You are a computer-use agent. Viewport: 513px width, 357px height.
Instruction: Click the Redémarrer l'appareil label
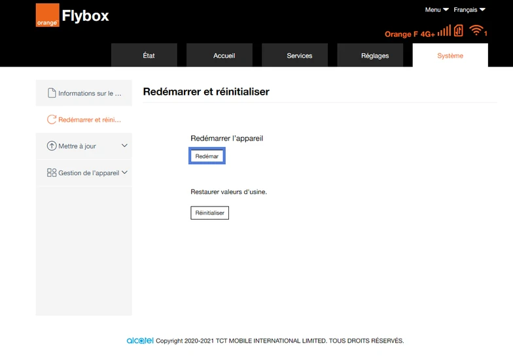[226, 139]
